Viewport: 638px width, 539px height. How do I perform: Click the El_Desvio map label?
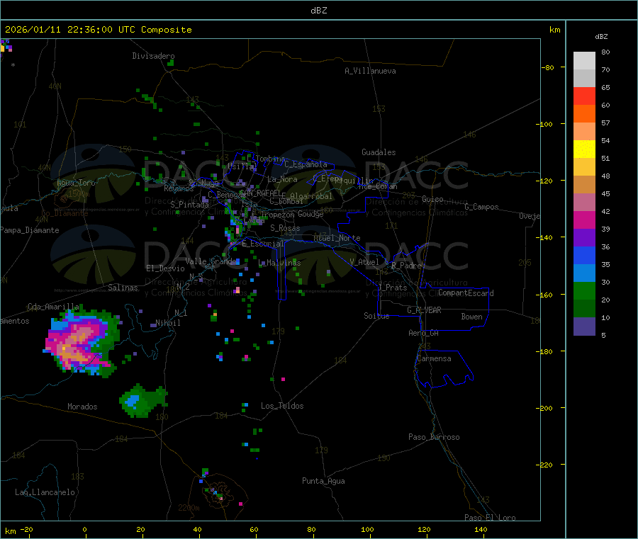click(x=166, y=268)
